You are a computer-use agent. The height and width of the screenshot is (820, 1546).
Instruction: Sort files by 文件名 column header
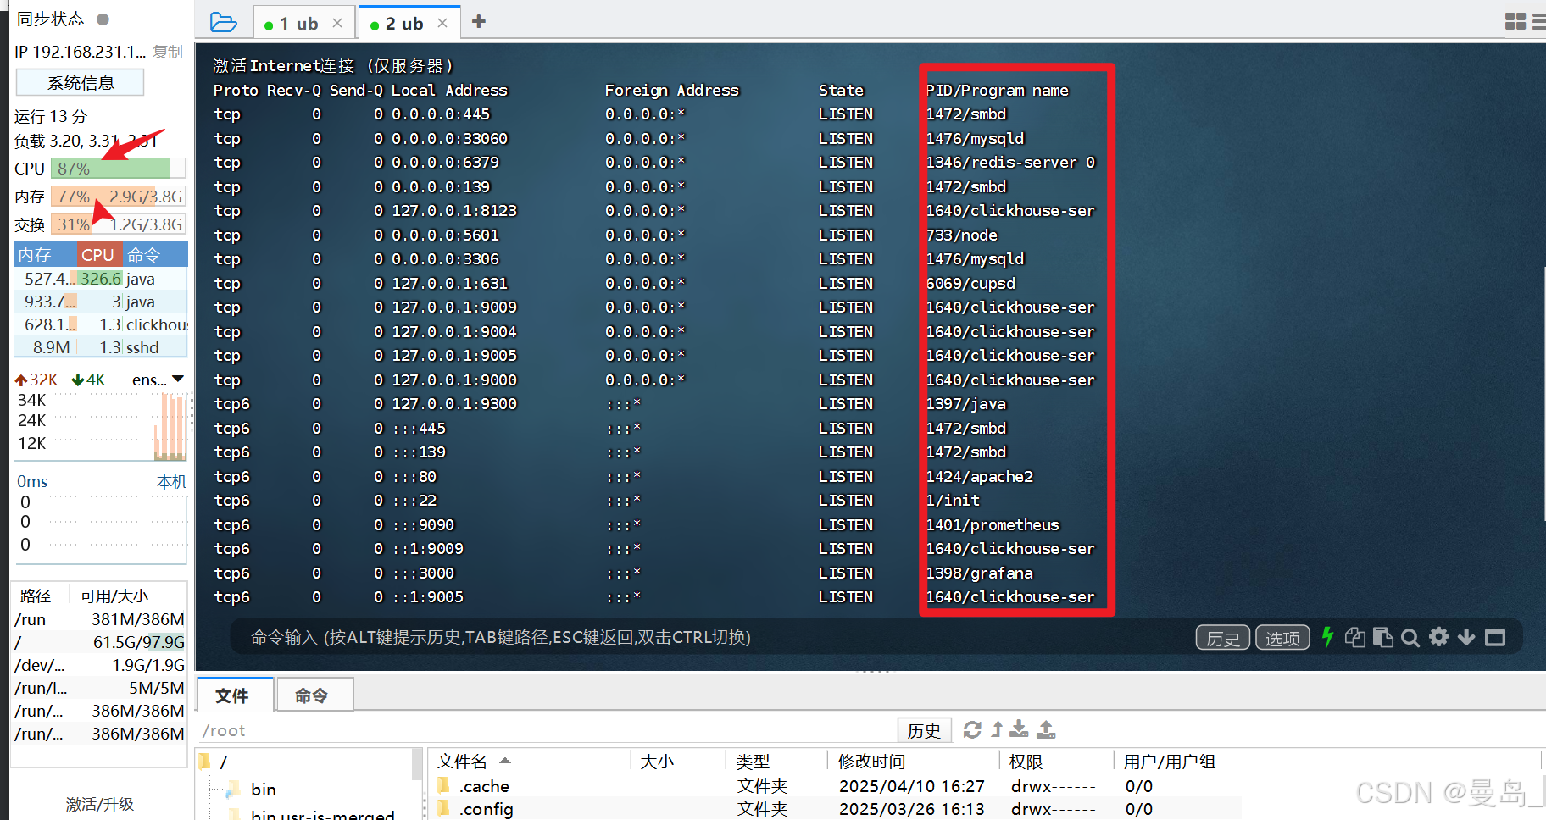(531, 762)
